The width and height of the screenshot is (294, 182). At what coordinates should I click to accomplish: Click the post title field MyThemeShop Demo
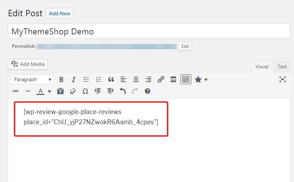[149, 31]
